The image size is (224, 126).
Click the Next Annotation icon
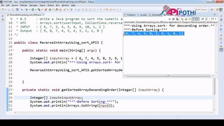[x=94, y=9]
